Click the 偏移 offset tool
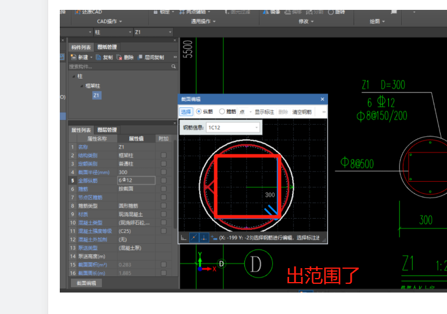The width and height of the screenshot is (447, 314). tap(293, 12)
